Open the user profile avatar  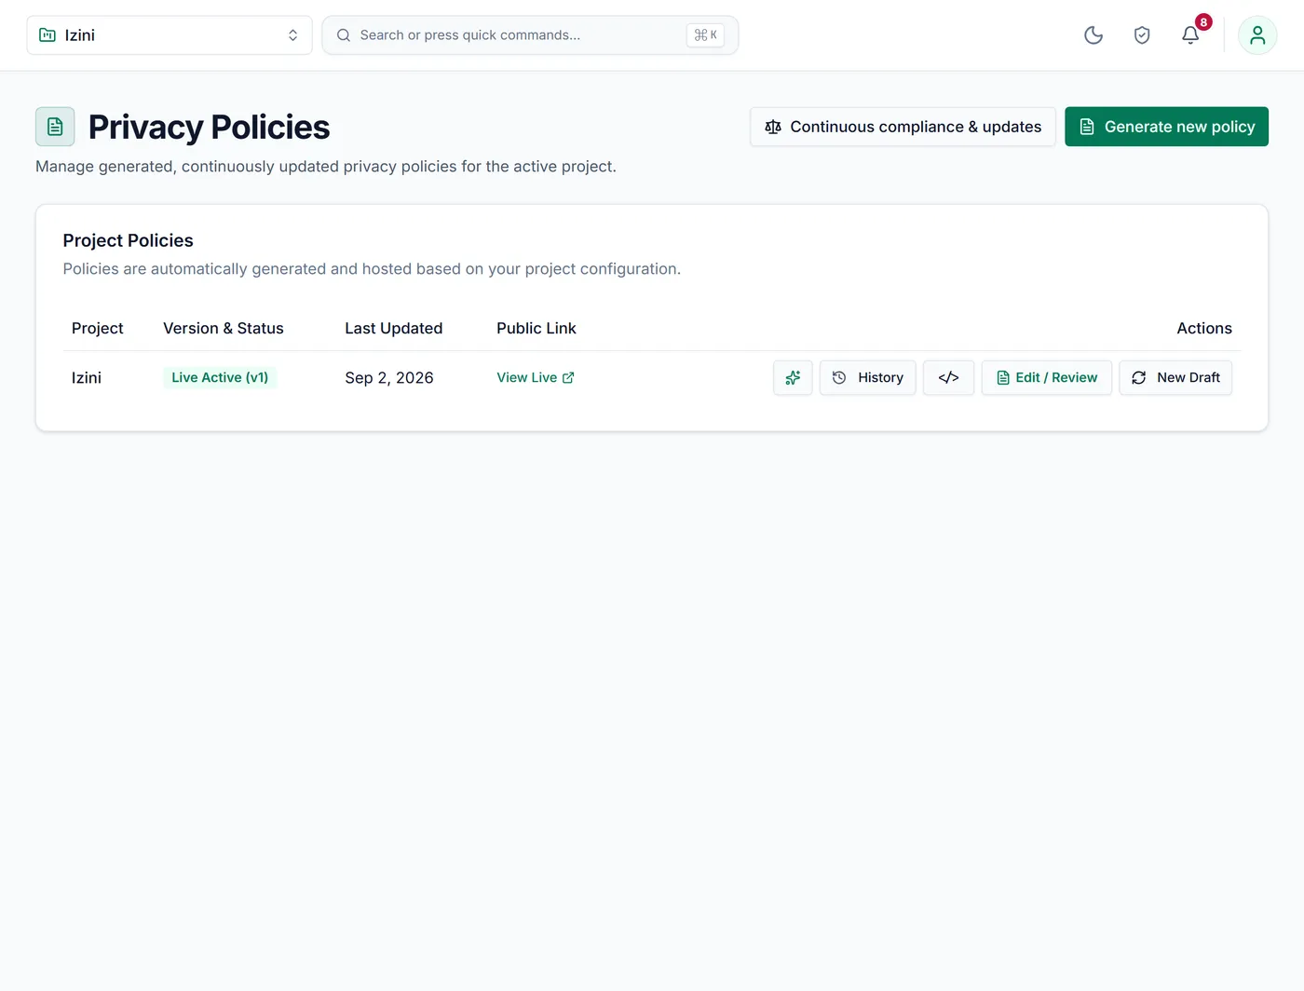tap(1257, 35)
